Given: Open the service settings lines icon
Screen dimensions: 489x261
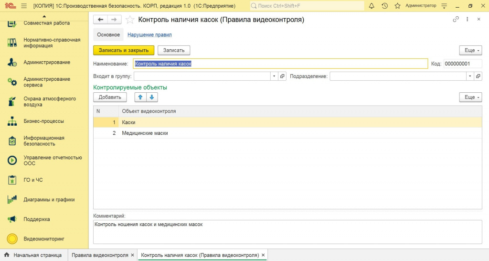Looking at the screenshot, I should [x=444, y=6].
